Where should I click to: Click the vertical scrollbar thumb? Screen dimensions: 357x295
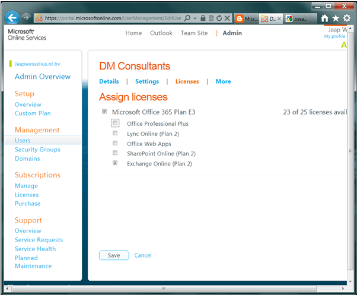350,150
